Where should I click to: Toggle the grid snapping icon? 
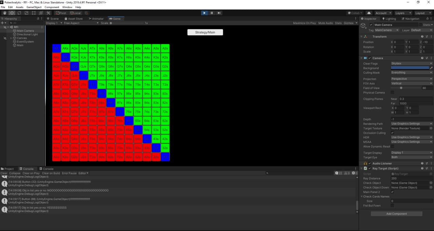tap(87, 13)
